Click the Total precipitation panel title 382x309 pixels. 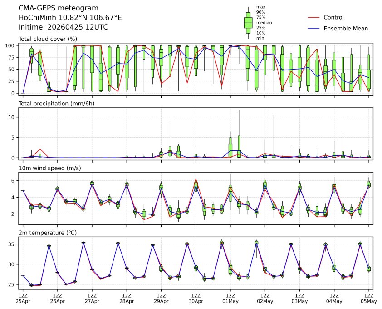(x=53, y=104)
